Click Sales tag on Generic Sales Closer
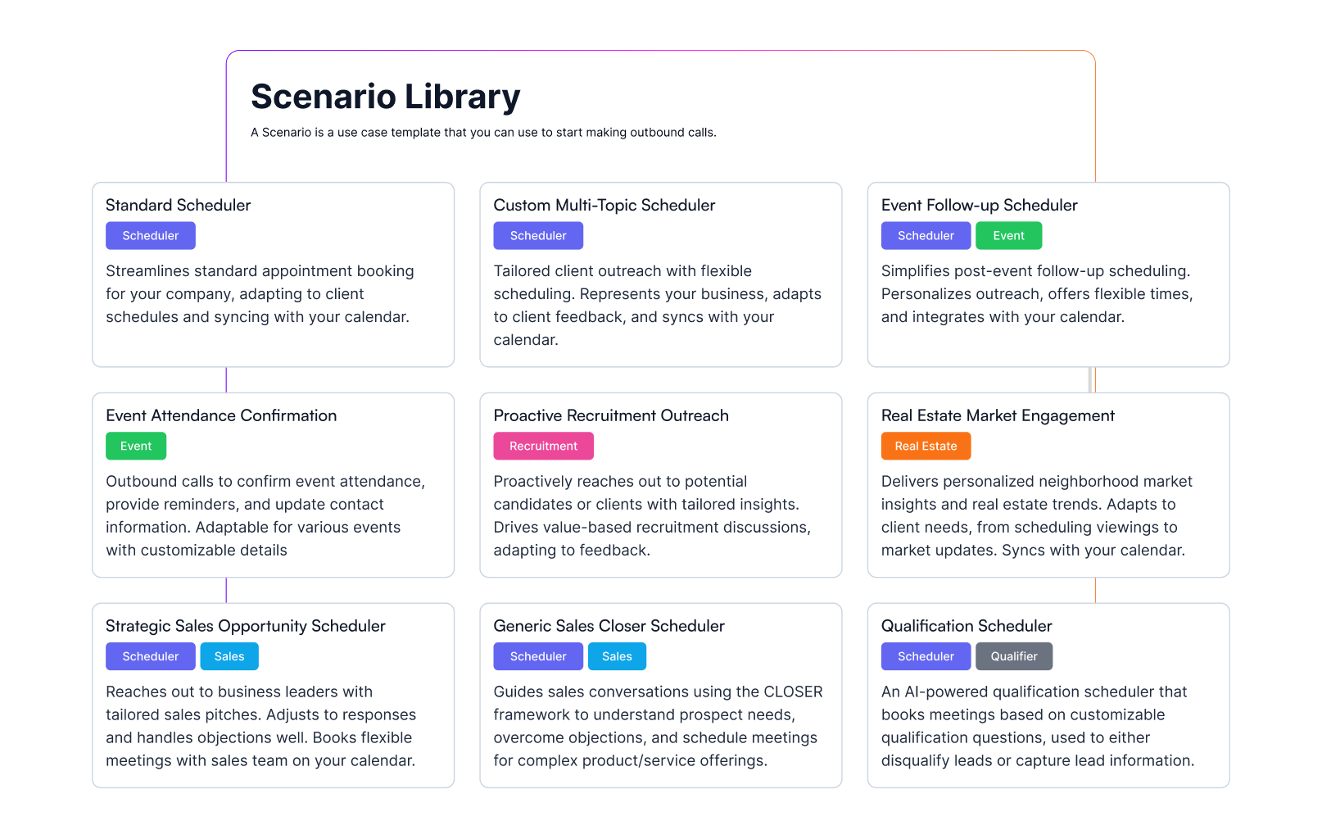Image resolution: width=1322 pixels, height=839 pixels. pyautogui.click(x=617, y=656)
